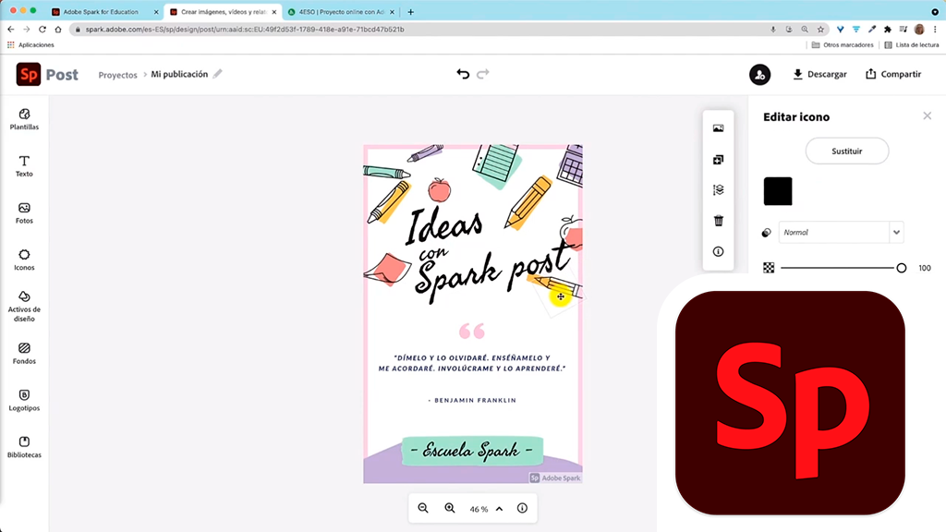Open the Fotos panel
Viewport: 946px width, 532px height.
coord(24,213)
